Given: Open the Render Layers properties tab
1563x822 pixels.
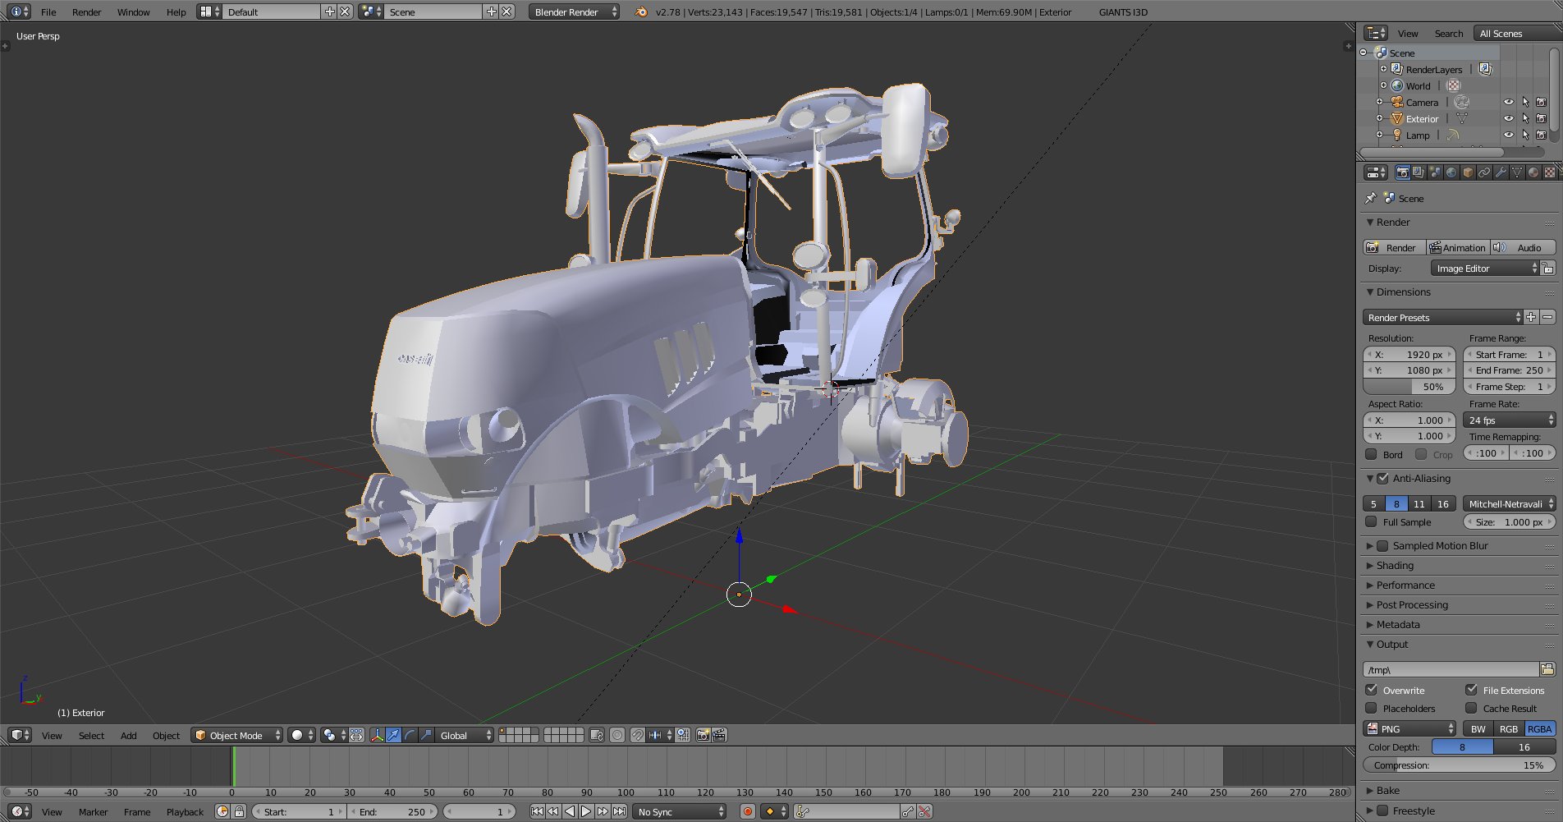Looking at the screenshot, I should tap(1419, 172).
